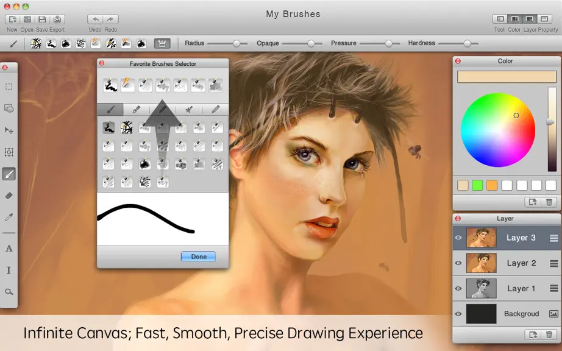The image size is (562, 351).
Task: Toggle visibility of Layer 1
Action: pos(458,288)
